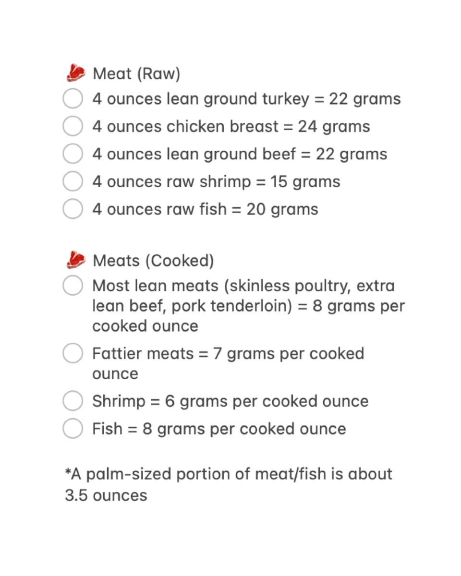Tick the chicken breast checklist circle
This screenshot has height=576, width=461.
pos(73,127)
